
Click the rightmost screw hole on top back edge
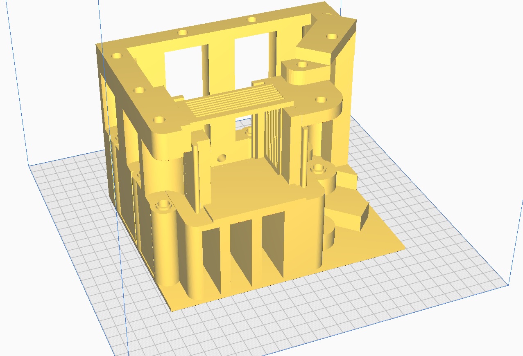[251, 19]
